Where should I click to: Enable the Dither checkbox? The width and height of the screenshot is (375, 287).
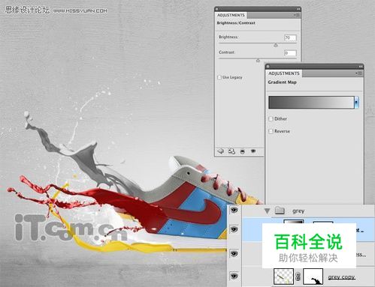271,119
